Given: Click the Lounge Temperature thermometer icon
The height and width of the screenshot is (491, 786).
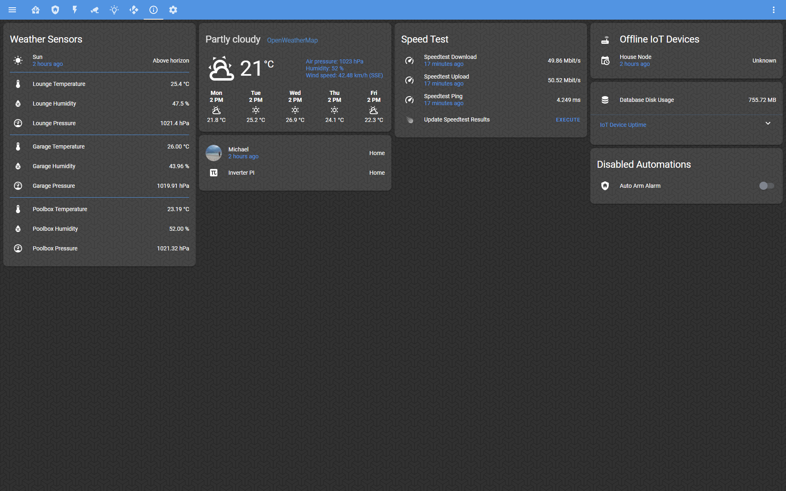Looking at the screenshot, I should 18,84.
